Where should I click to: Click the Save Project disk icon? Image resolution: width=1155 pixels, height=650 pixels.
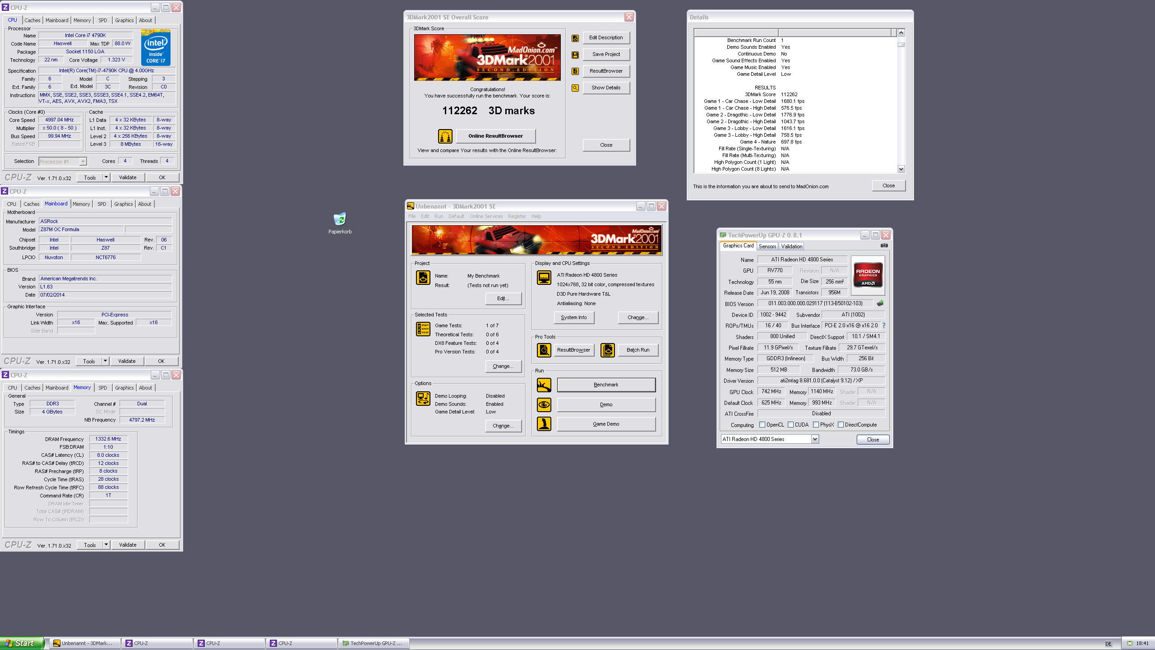point(575,55)
